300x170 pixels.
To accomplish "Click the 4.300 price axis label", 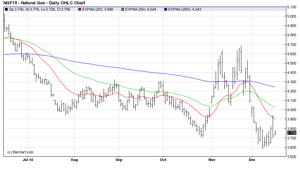I will click(292, 82).
